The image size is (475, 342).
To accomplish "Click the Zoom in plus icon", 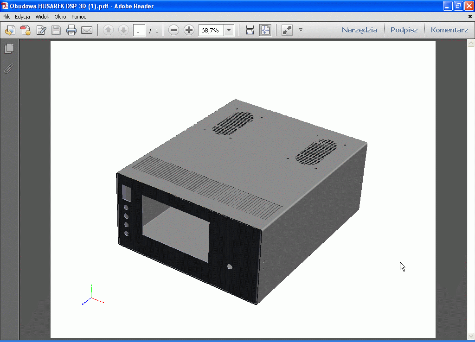I will (x=189, y=31).
